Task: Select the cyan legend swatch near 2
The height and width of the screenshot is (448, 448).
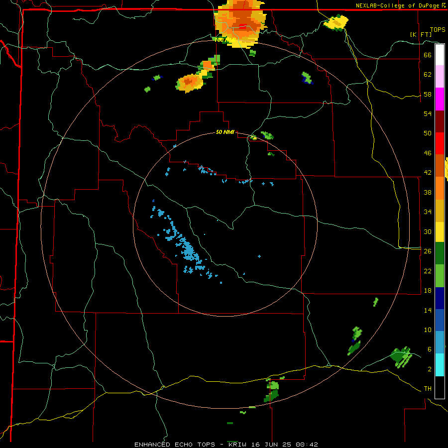Action: (x=440, y=365)
